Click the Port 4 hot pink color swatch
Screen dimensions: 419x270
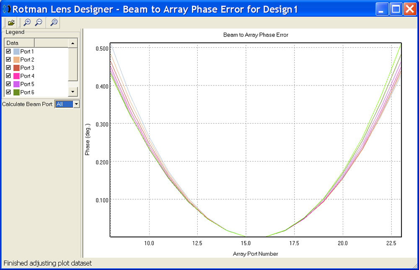[x=16, y=76]
